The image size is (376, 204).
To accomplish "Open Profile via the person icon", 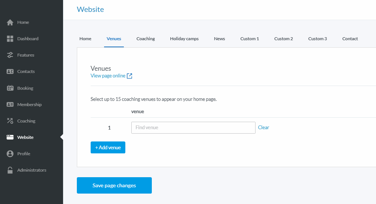I will click(10, 154).
